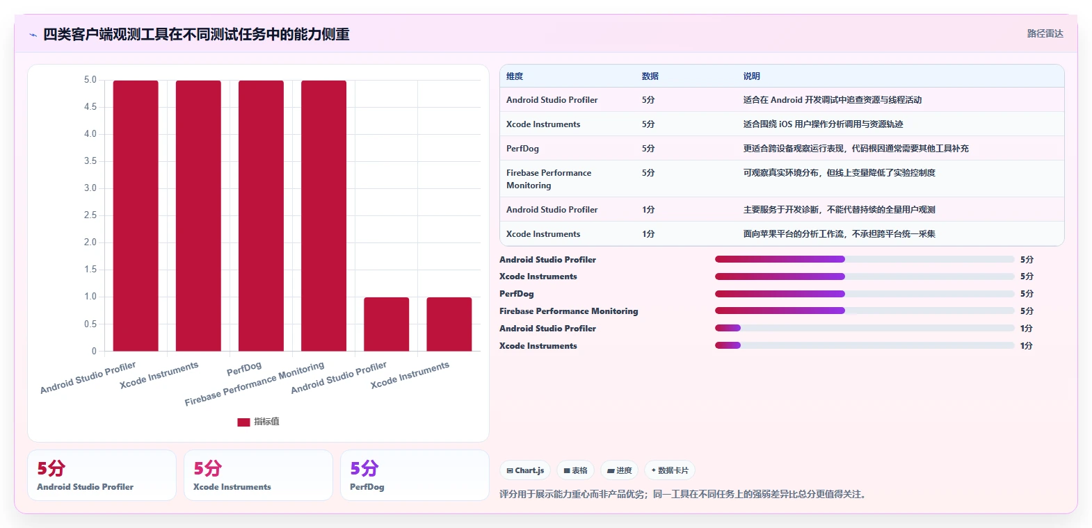Click the Android Studio Profiler 1分 progress bar
Screen dimensions: 1092x528
click(865, 328)
